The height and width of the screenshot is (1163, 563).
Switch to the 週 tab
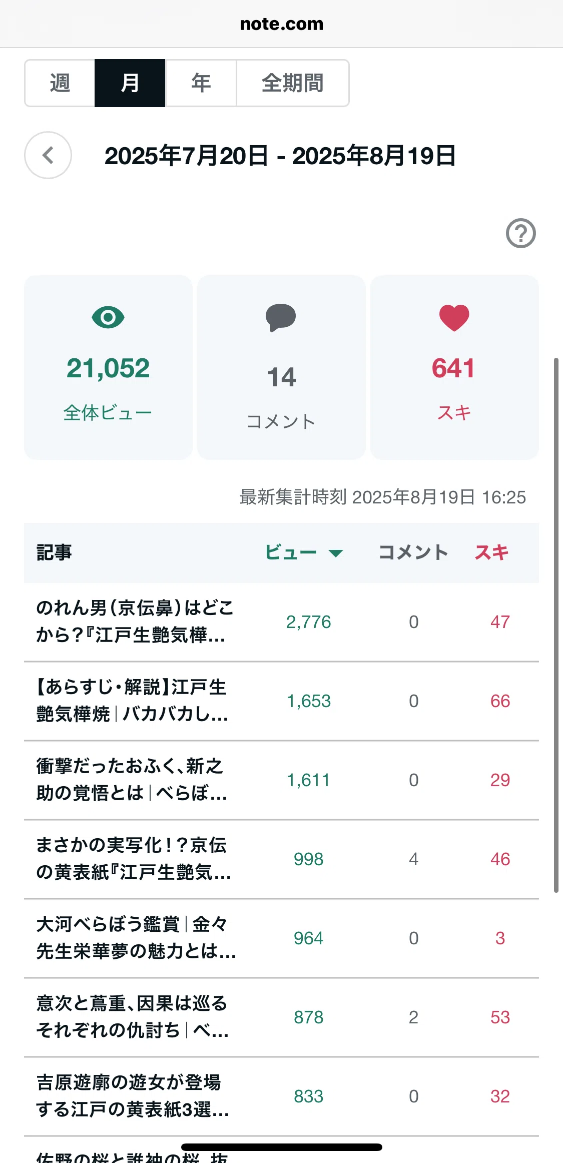60,83
